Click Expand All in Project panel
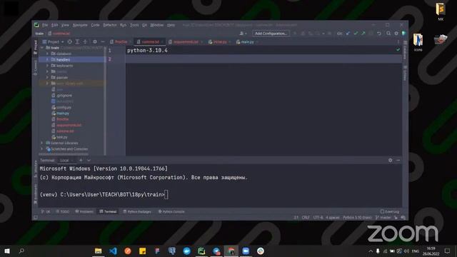This screenshot has height=257, width=457. pos(77,42)
